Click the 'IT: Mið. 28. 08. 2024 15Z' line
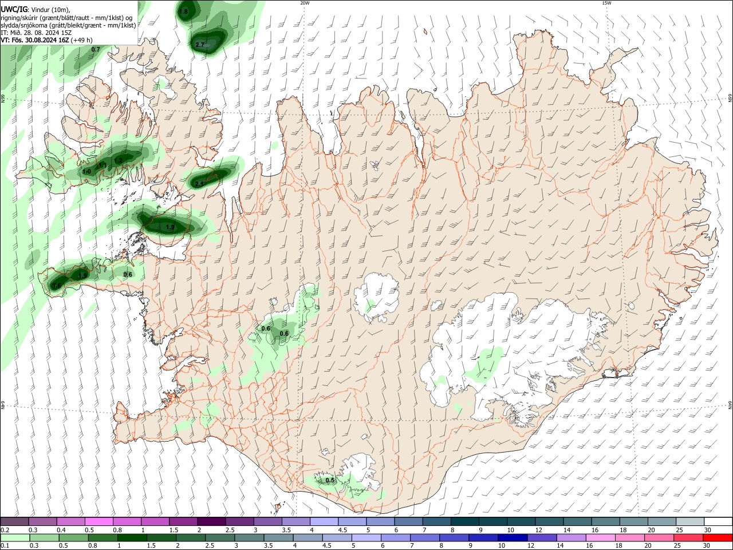The height and width of the screenshot is (550, 733). [37, 33]
